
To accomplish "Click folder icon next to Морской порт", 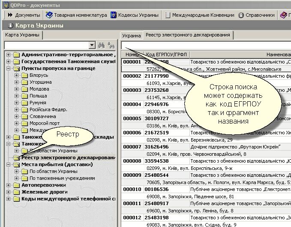I will 24,123.
